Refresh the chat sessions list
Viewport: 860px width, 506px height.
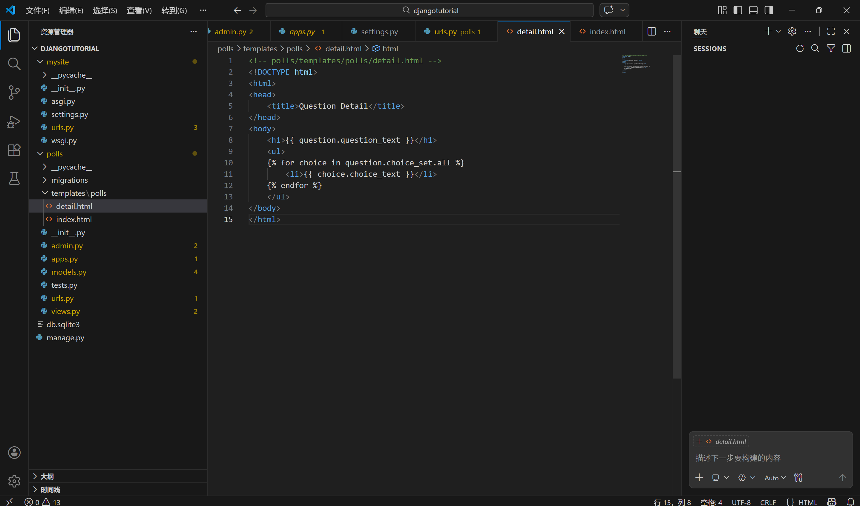point(800,48)
